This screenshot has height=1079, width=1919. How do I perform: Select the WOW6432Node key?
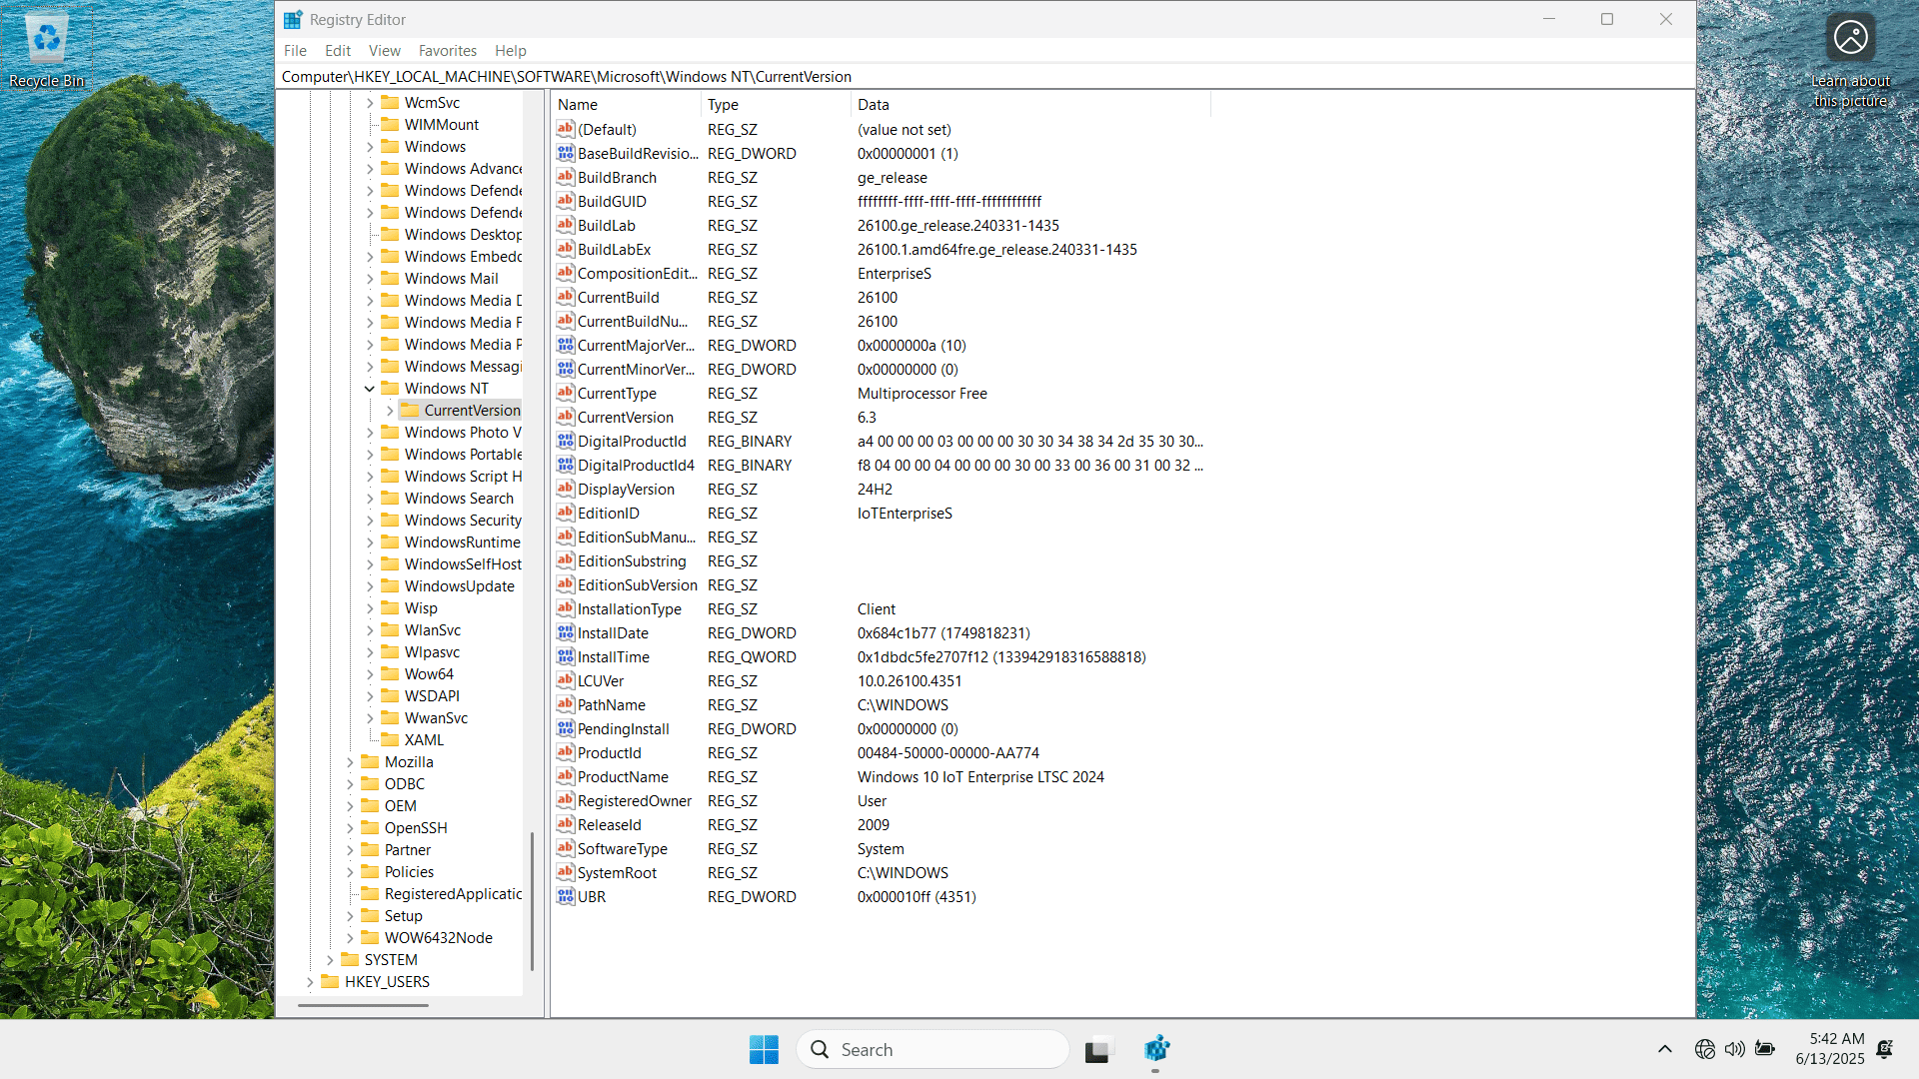pyautogui.click(x=438, y=937)
